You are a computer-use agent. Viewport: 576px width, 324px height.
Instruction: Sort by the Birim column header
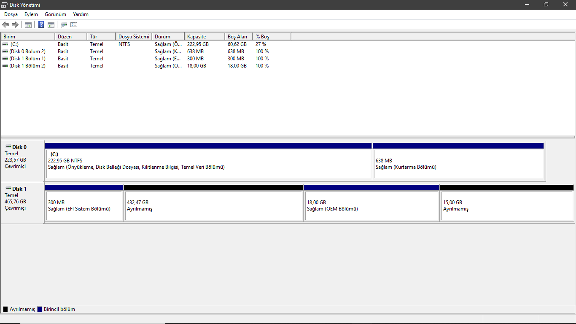pyautogui.click(x=28, y=37)
